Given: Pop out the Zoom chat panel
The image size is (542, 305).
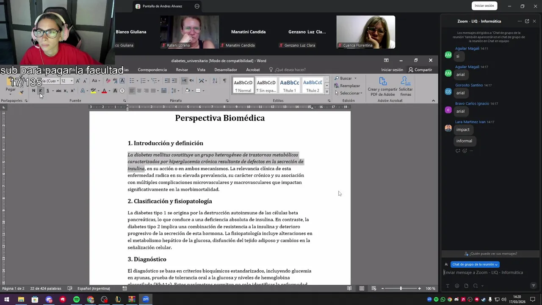Looking at the screenshot, I should [x=527, y=21].
